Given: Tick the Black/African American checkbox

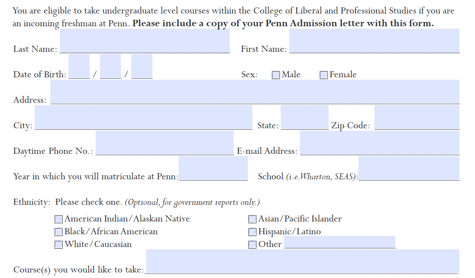Looking at the screenshot, I should click(58, 232).
